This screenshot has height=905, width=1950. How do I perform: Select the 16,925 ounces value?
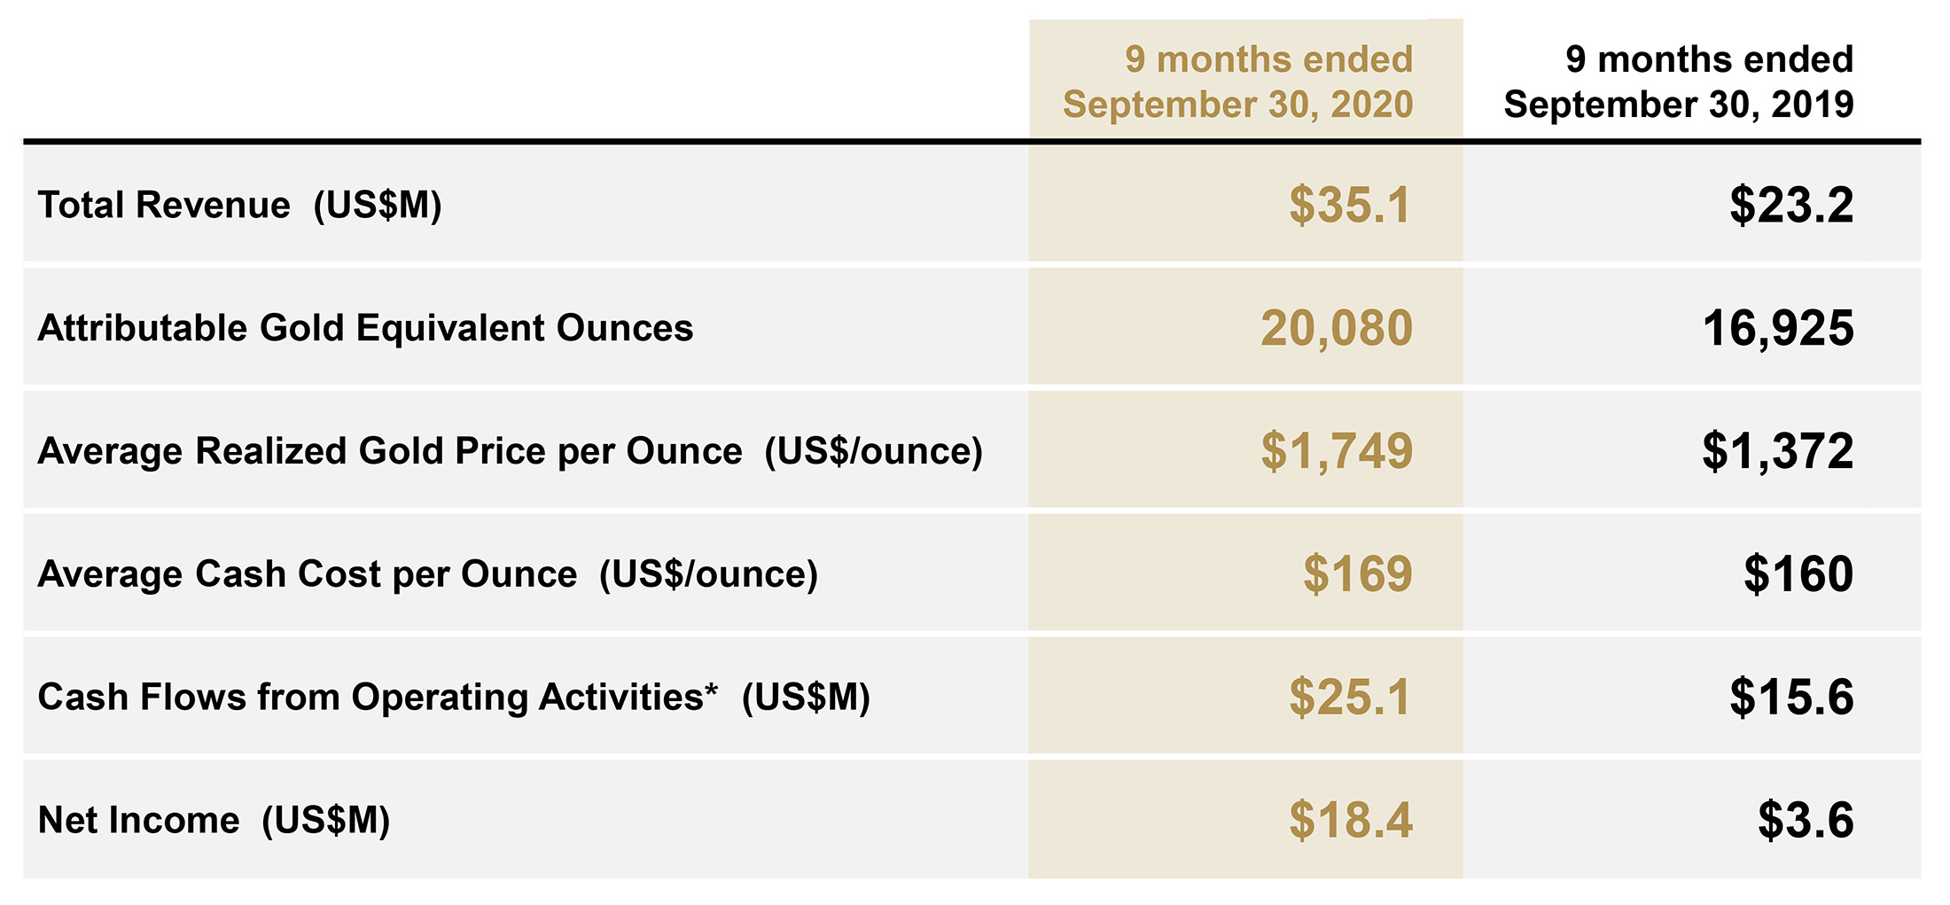[1778, 329]
